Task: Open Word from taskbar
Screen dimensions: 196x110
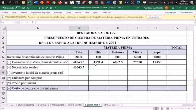Action: click(x=36, y=2)
